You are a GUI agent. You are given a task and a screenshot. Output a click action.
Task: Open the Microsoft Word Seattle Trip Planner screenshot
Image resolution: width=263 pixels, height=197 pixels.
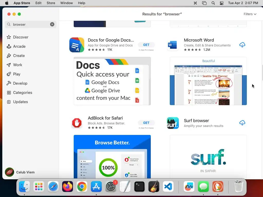click(x=208, y=81)
